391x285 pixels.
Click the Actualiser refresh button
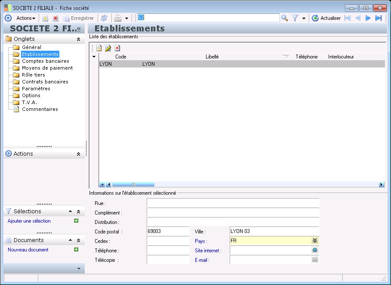326,18
